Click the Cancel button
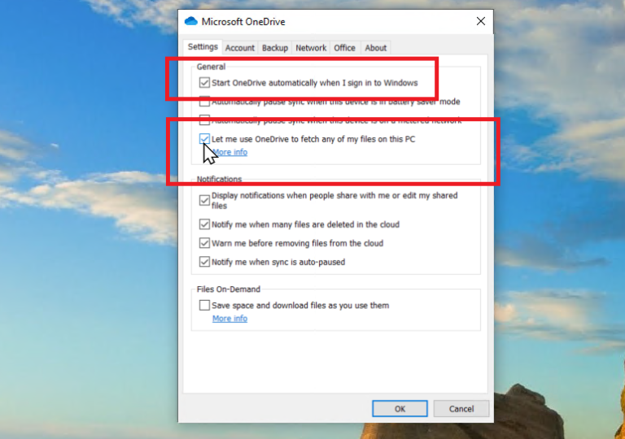Screen dimensions: 625x439 461,409
